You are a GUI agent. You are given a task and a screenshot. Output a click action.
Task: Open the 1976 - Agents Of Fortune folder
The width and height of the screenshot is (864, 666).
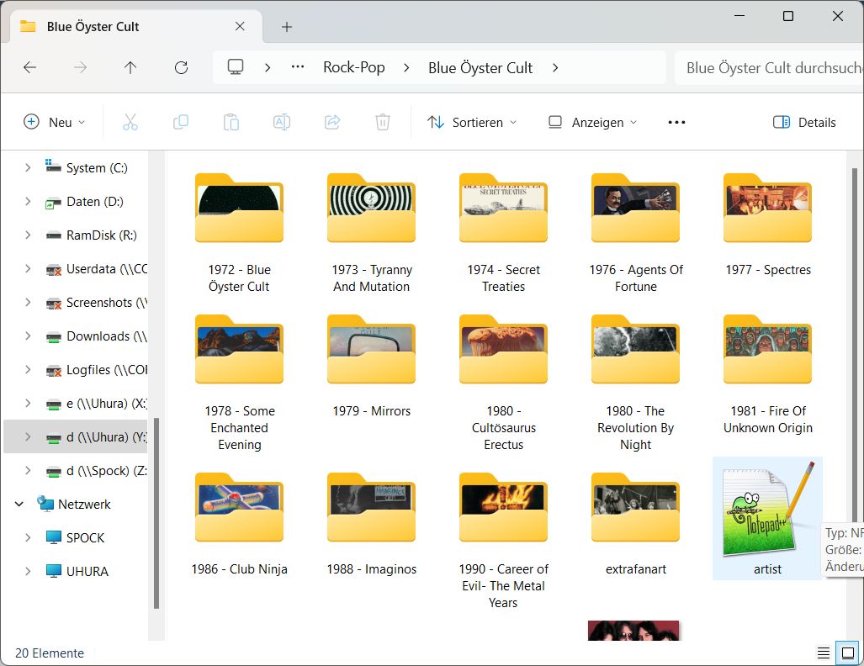pos(636,232)
